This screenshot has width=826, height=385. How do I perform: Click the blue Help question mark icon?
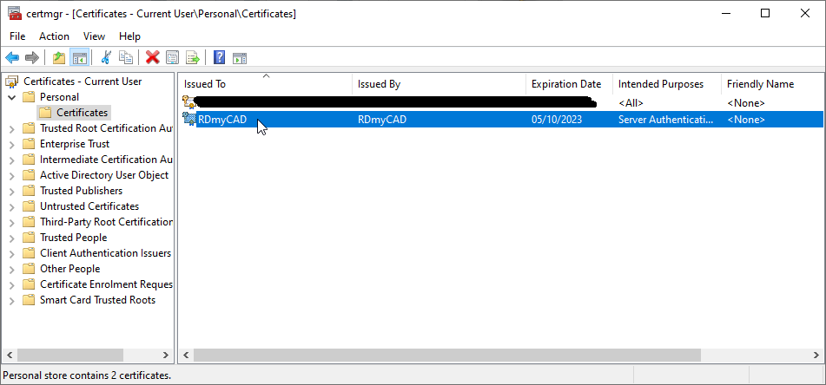(x=220, y=57)
